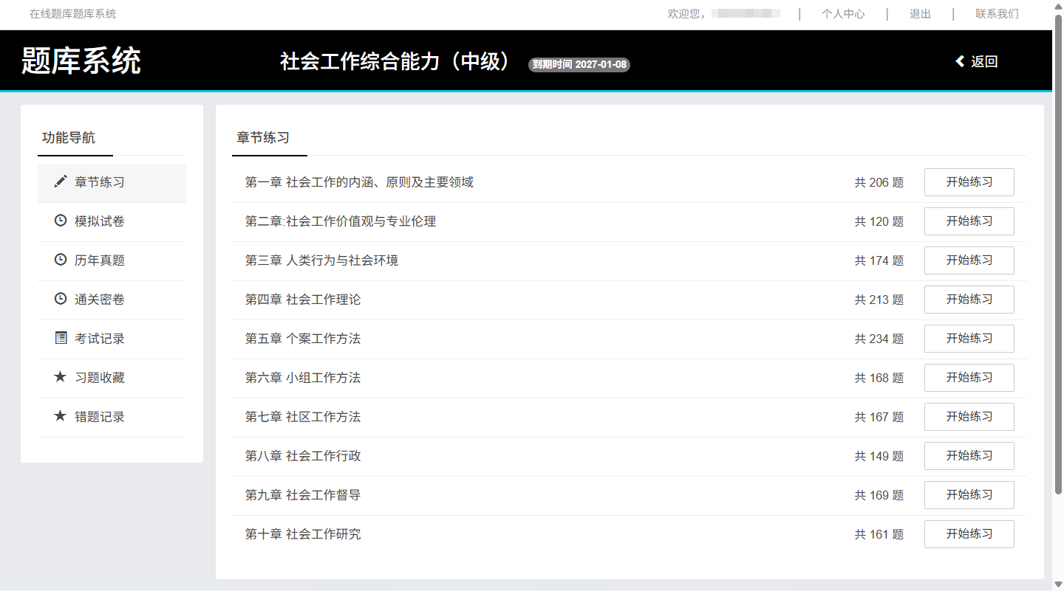The height and width of the screenshot is (591, 1064).
Task: Click the 退出 logout link
Action: pos(920,14)
